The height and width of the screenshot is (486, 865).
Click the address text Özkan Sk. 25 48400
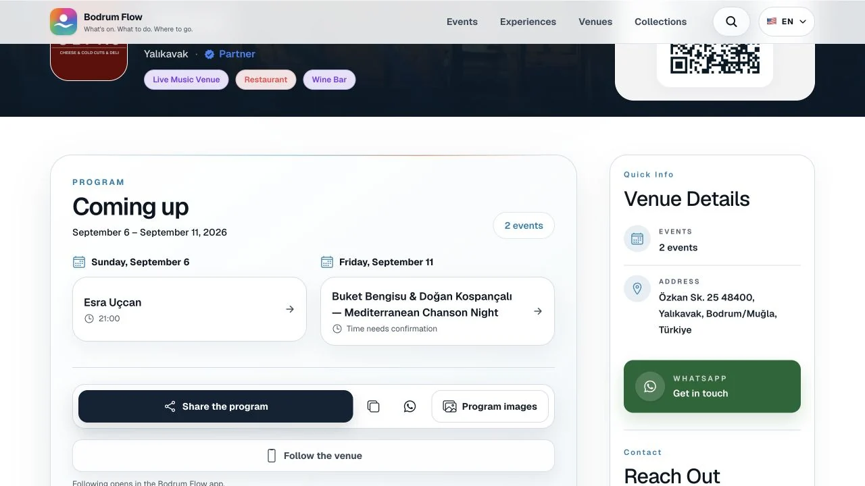pyautogui.click(x=707, y=297)
